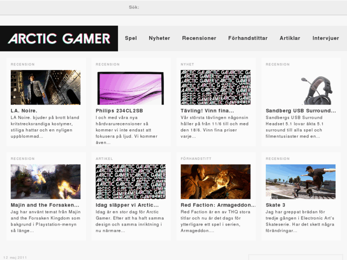Click the Majin excerpt about Playstation-menyn
The image size is (347, 260).
(x=46, y=221)
